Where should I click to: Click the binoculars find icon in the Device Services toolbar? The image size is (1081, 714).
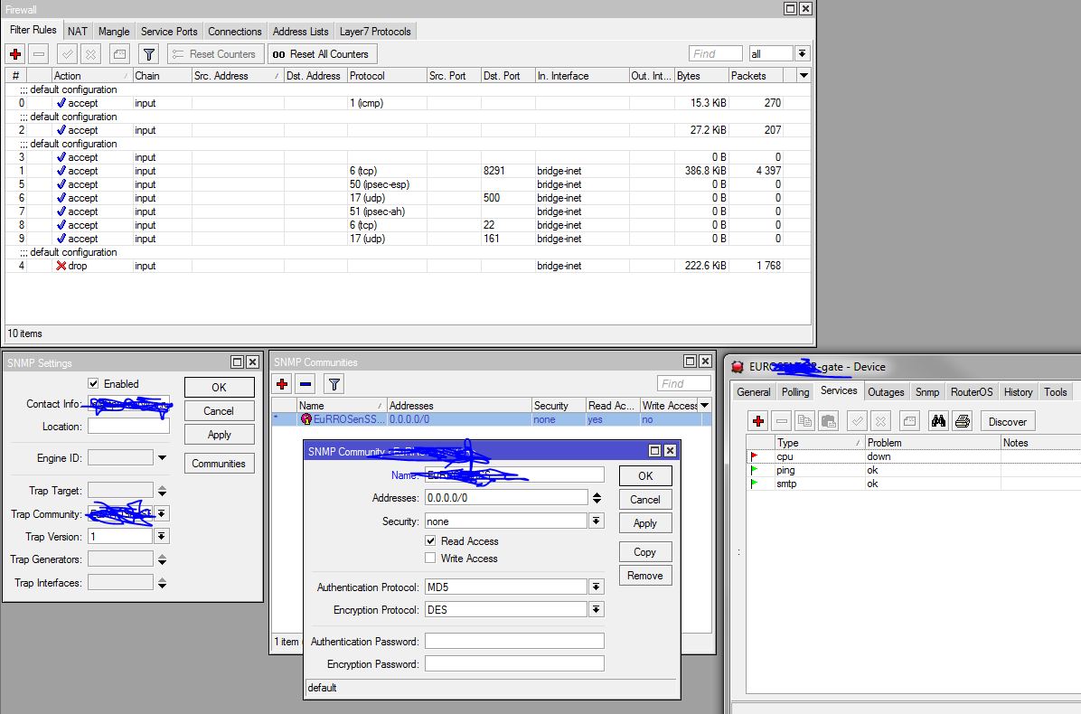(938, 421)
